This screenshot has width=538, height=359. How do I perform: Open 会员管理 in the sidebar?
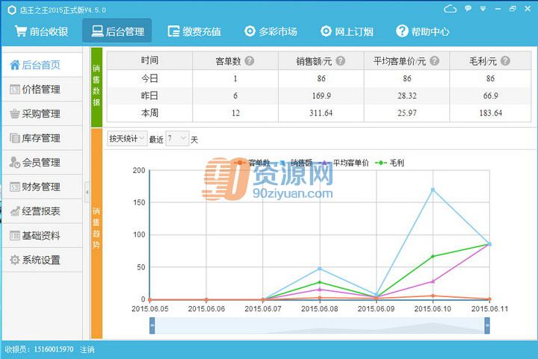click(x=42, y=163)
